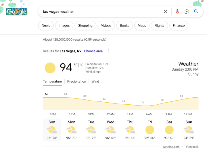Open Google Lens camera search
The height and width of the screenshot is (153, 207).
tap(187, 12)
